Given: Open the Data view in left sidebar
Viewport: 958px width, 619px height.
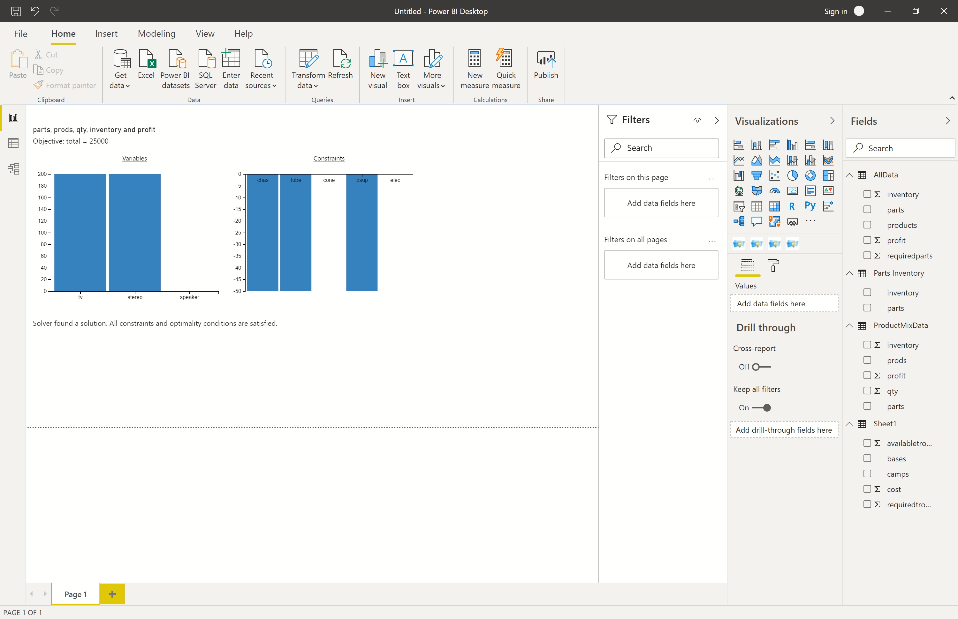Looking at the screenshot, I should [13, 143].
